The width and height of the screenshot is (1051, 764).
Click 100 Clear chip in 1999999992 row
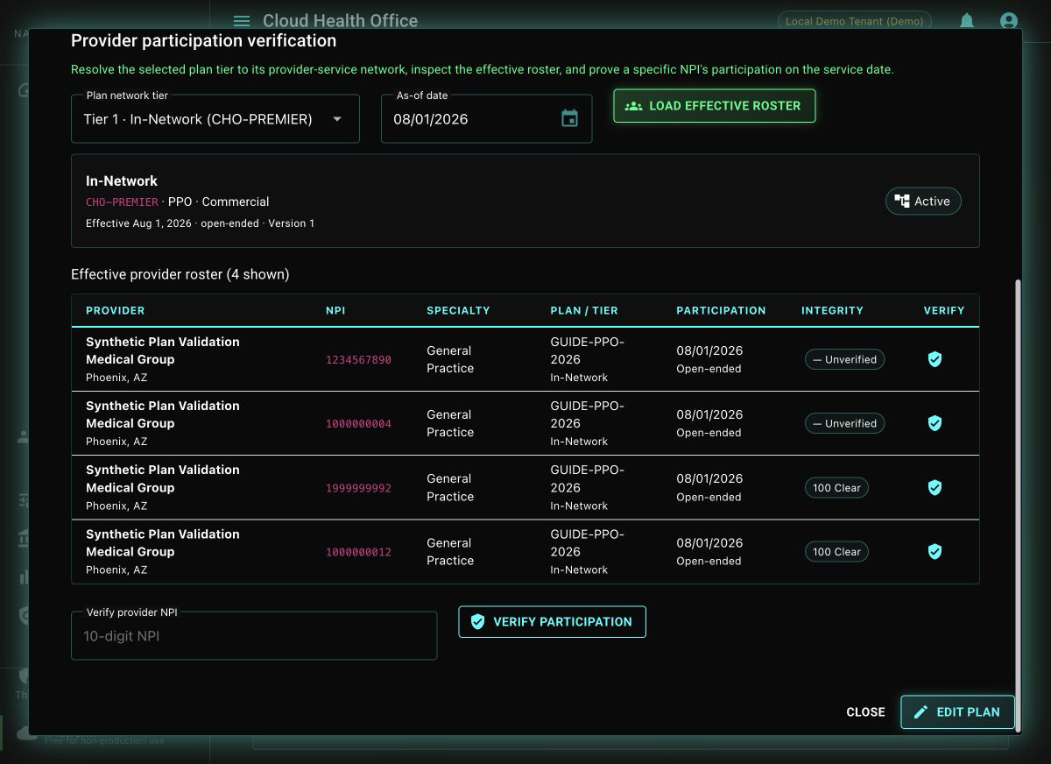pyautogui.click(x=836, y=487)
